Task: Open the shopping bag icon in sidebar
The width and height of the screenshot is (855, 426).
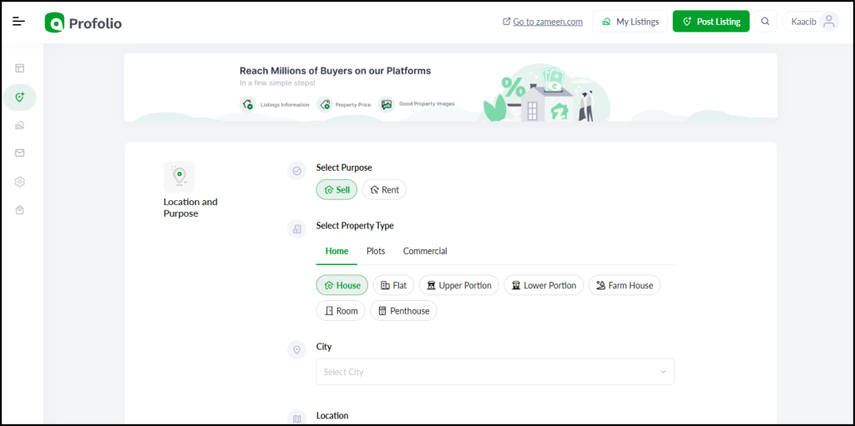Action: (x=20, y=210)
